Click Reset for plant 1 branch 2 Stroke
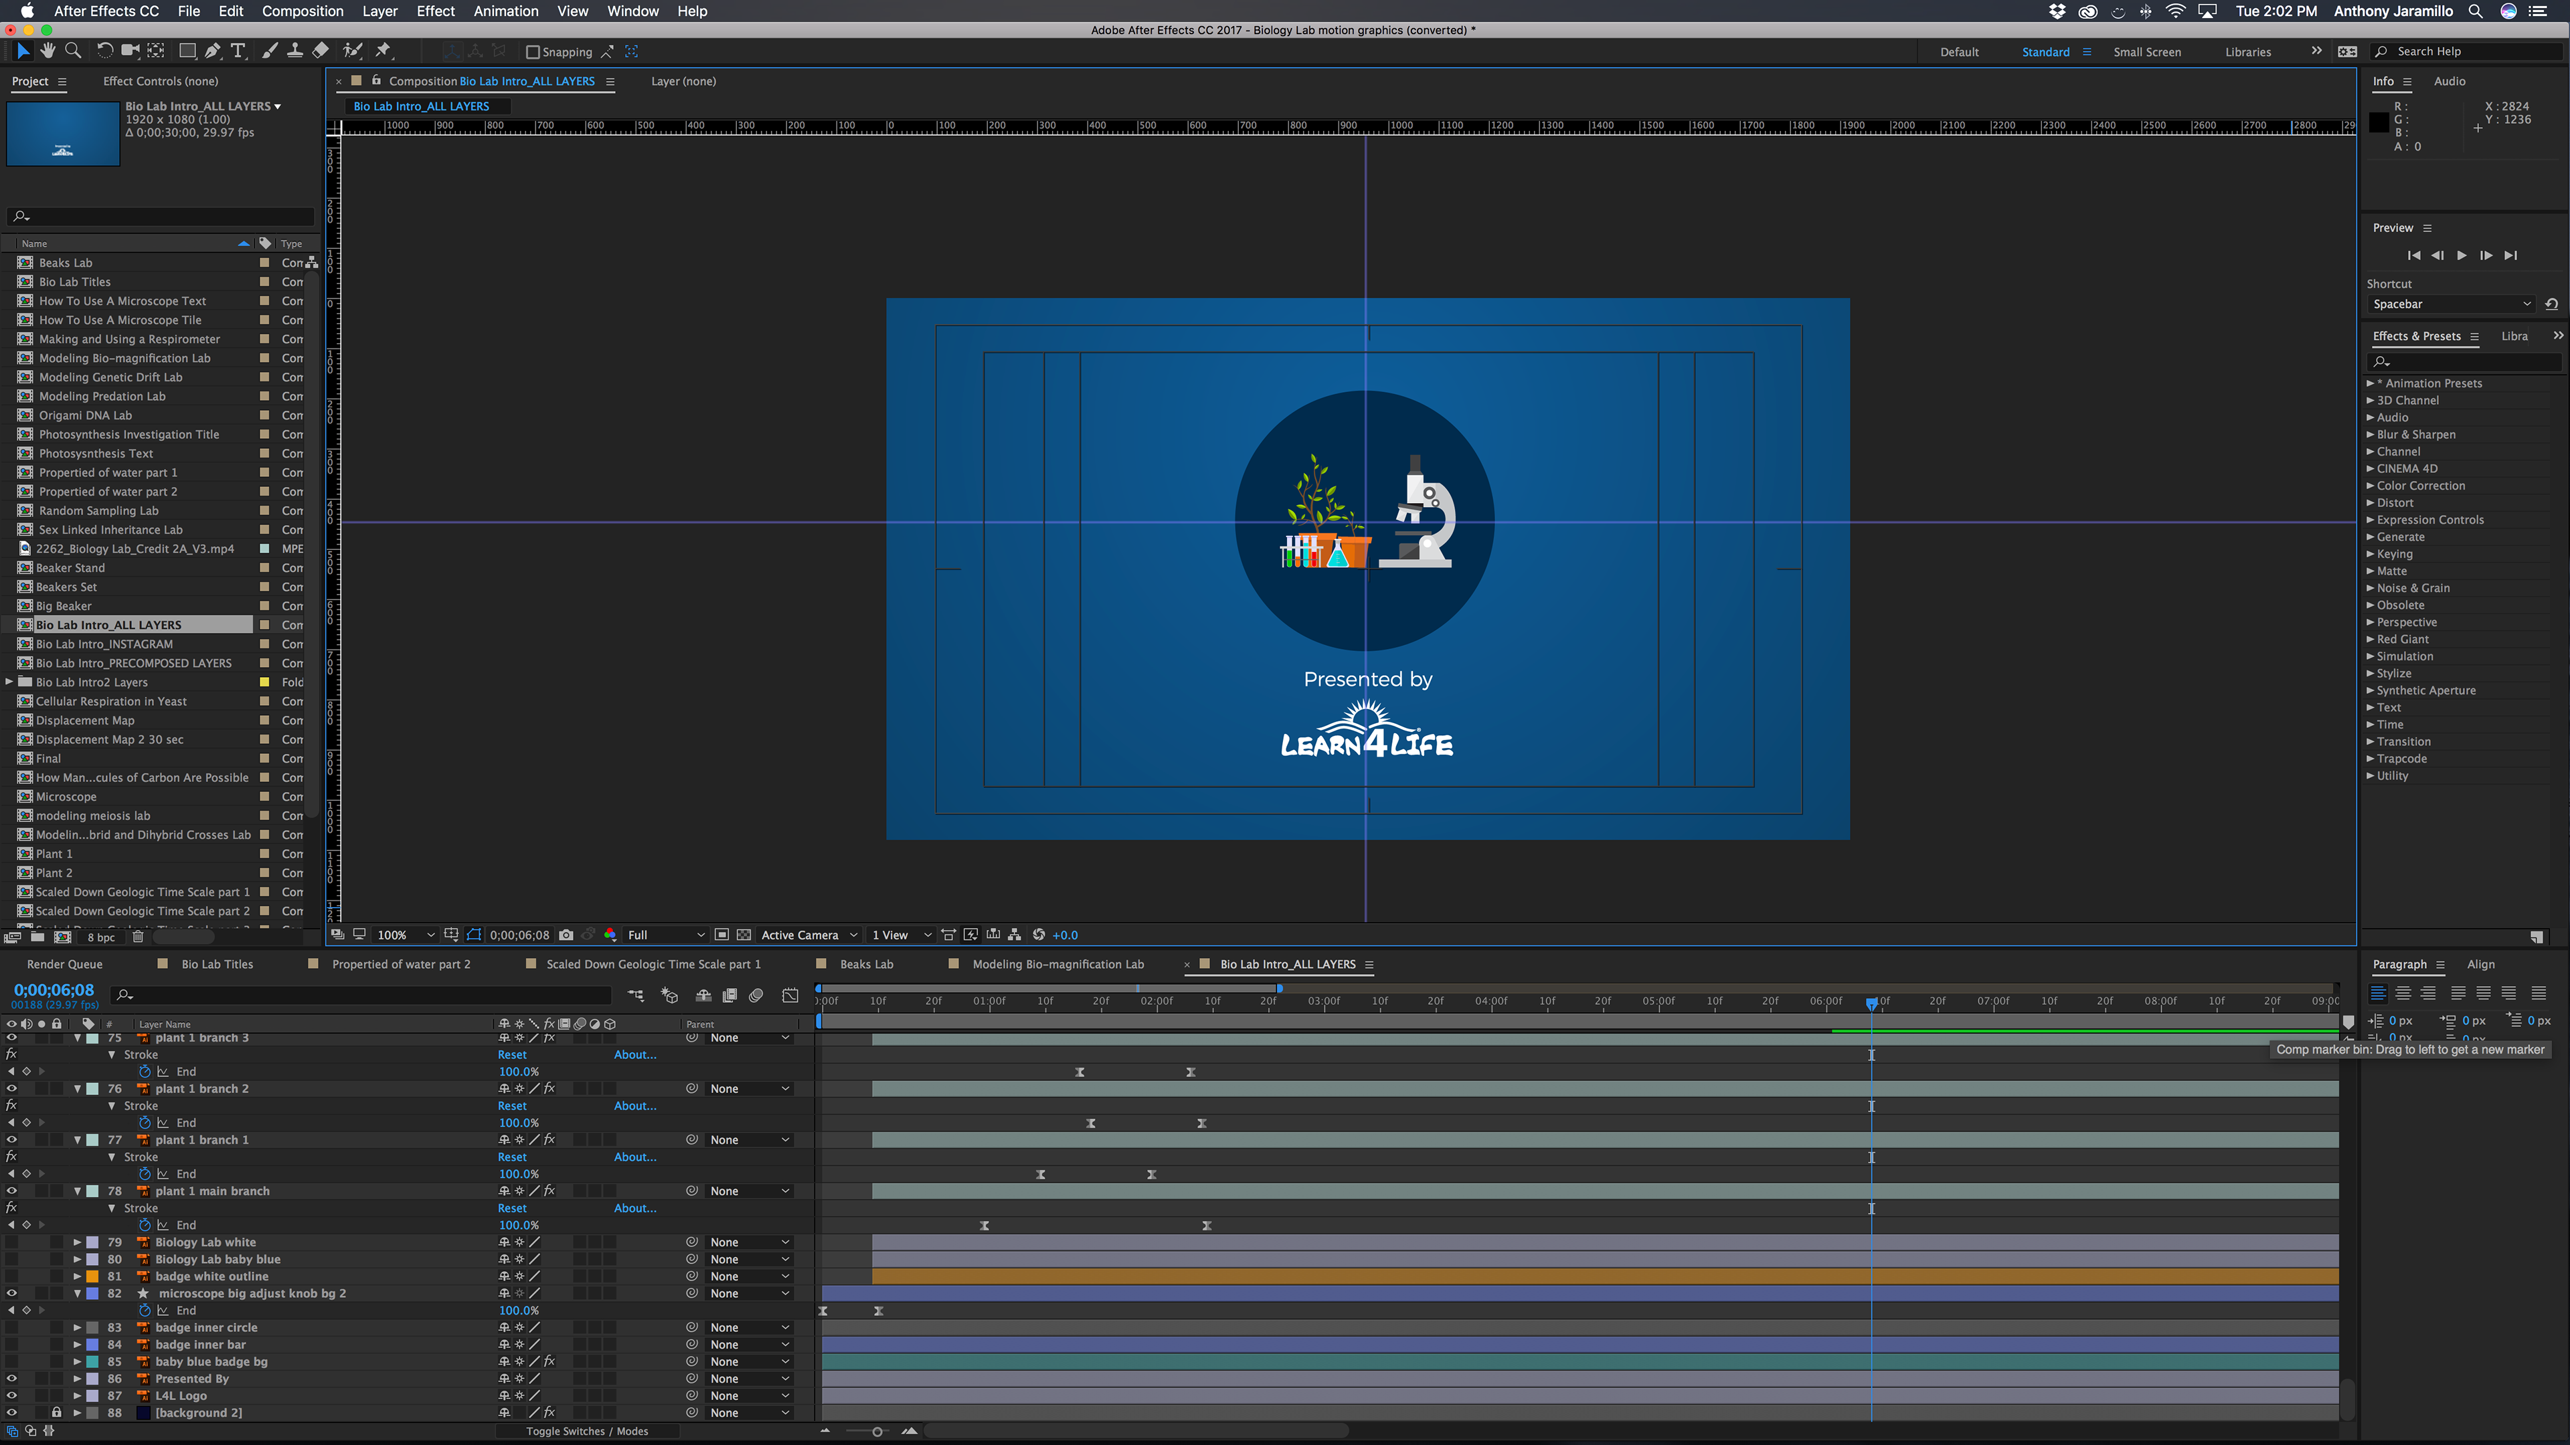 512,1105
